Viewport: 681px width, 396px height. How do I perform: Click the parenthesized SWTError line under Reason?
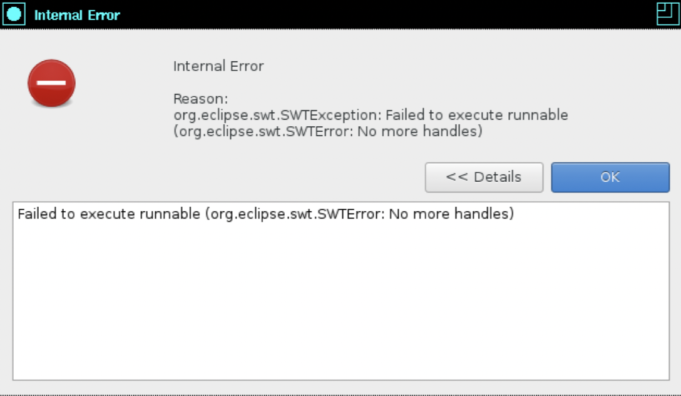328,132
